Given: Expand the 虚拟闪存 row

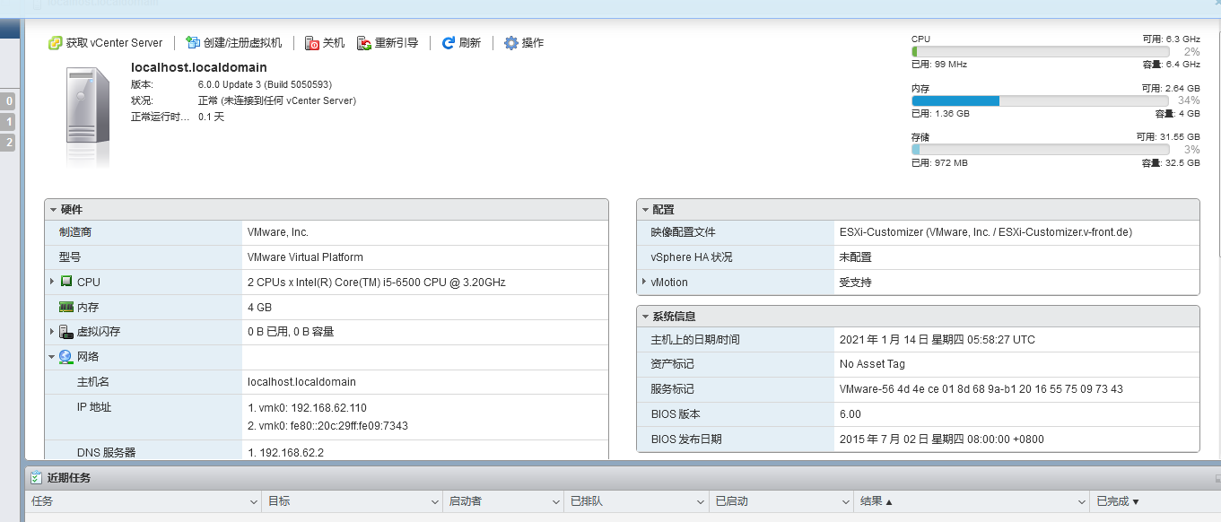Looking at the screenshot, I should pyautogui.click(x=52, y=332).
